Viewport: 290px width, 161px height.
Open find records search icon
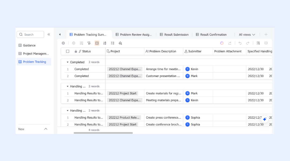[258, 43]
